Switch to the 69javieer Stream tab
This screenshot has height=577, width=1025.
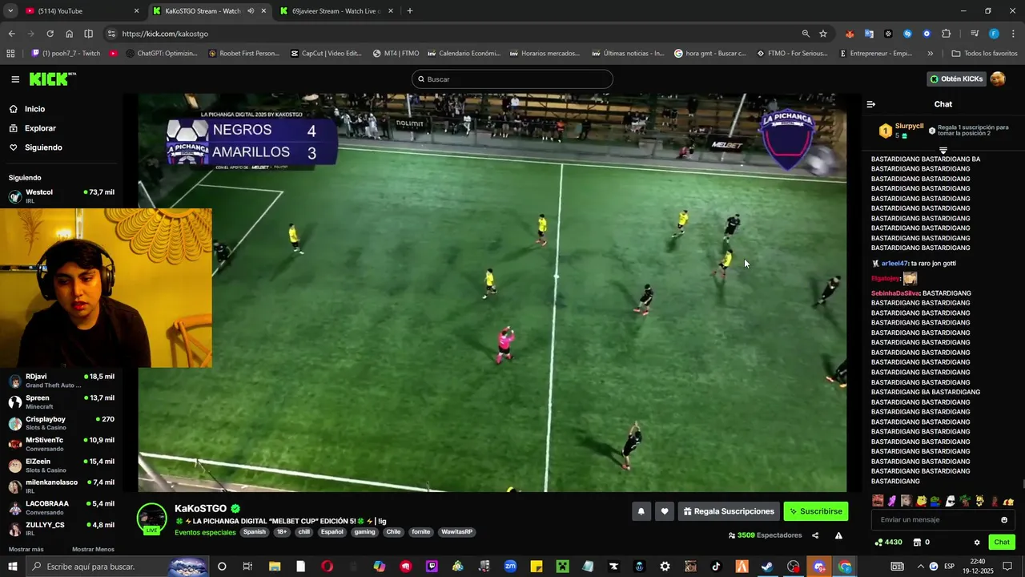coord(336,11)
